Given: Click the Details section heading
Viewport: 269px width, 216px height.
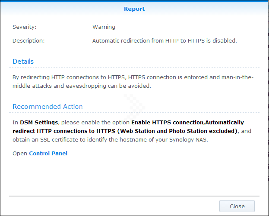Looking at the screenshot, I should (23, 62).
